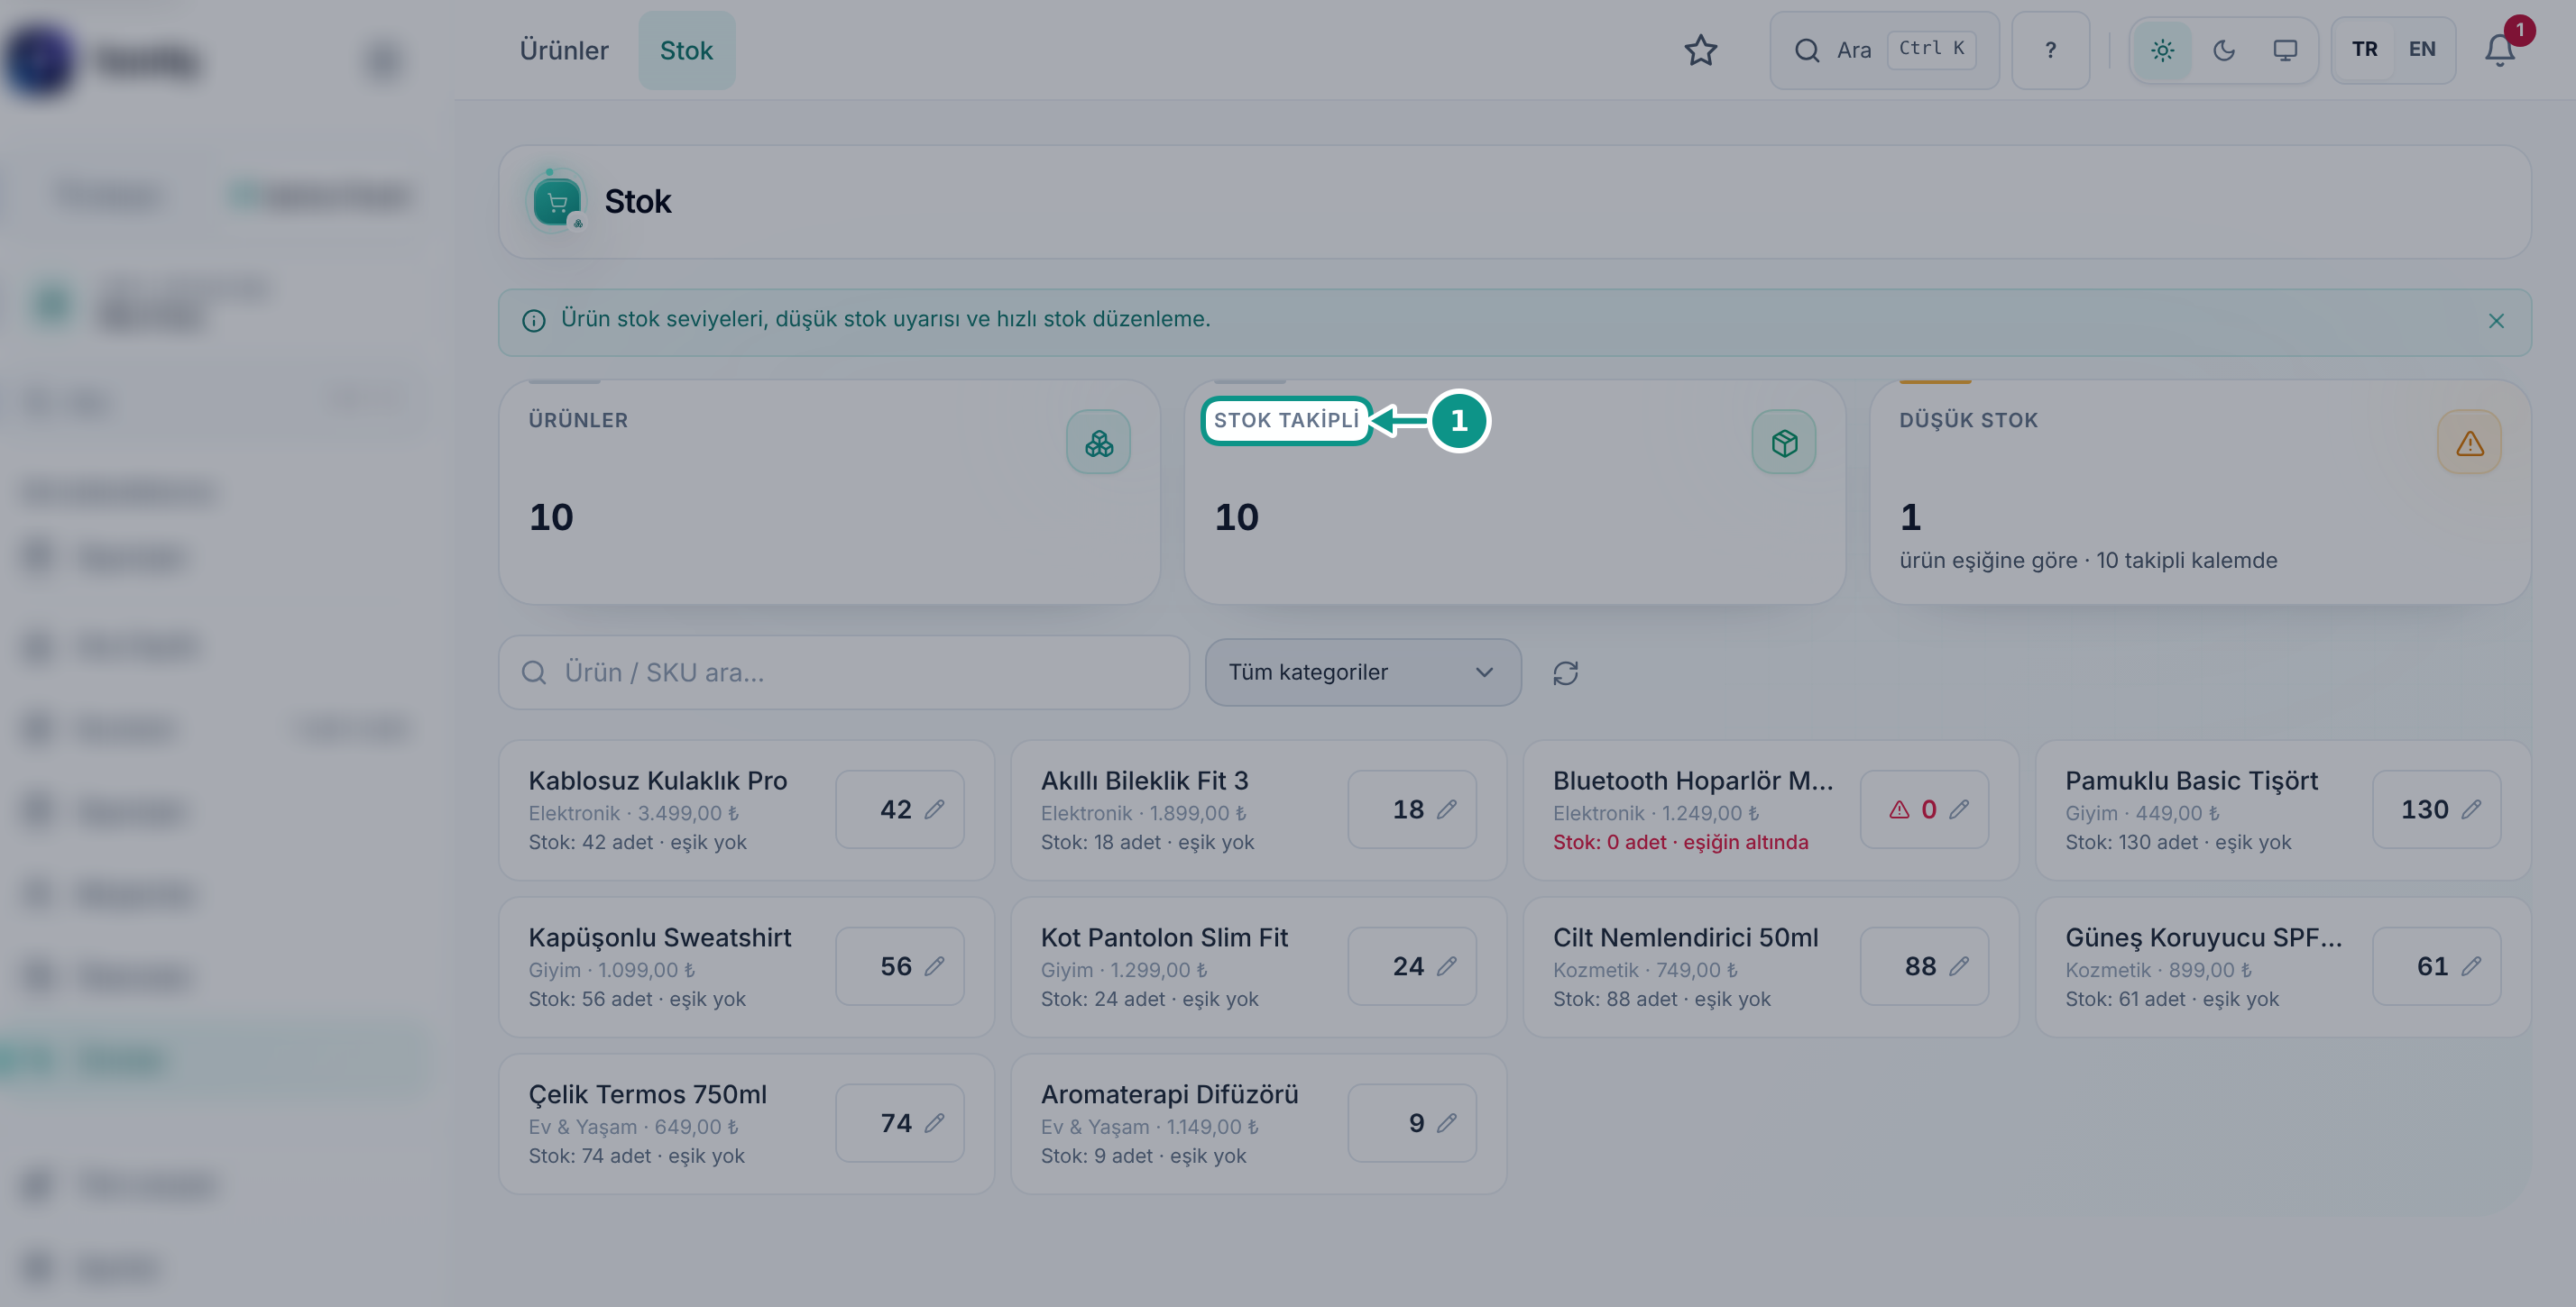Select system theme monitor icon
The width and height of the screenshot is (2576, 1307).
click(2284, 50)
